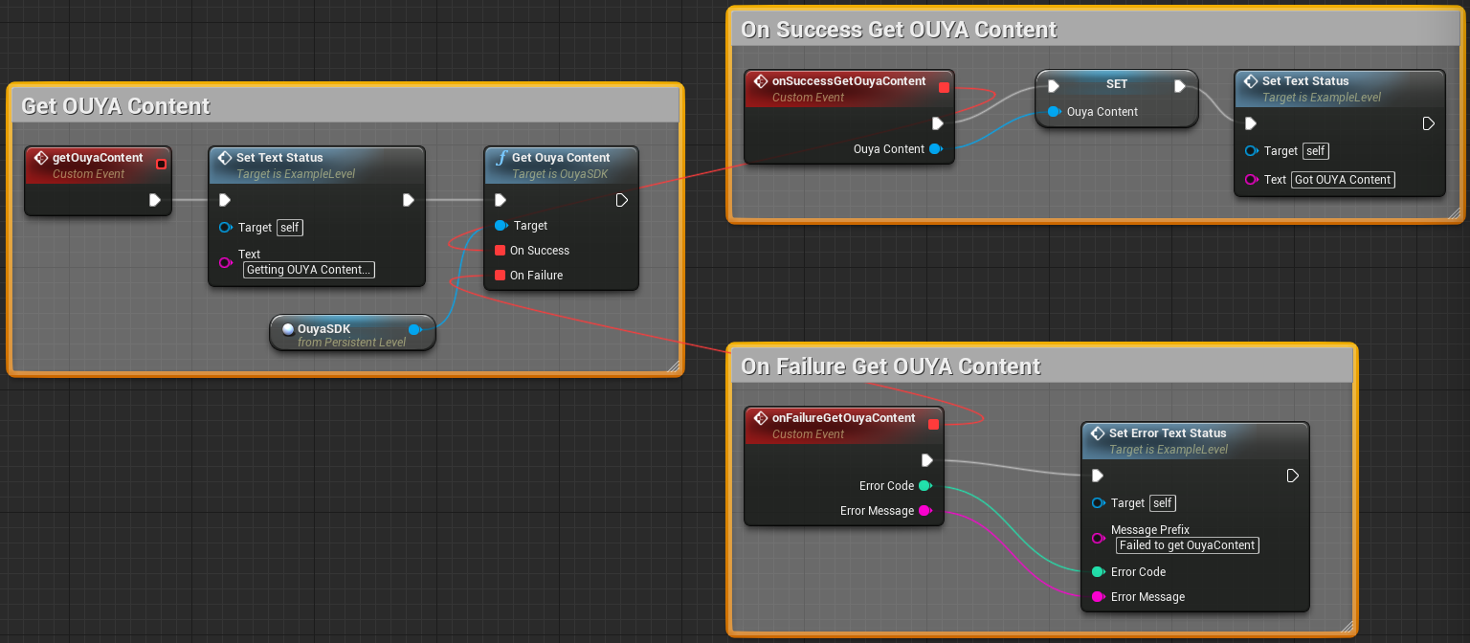Viewport: 1470px width, 643px height.
Task: Click the getOuyaContent custom event icon
Action: coord(41,158)
